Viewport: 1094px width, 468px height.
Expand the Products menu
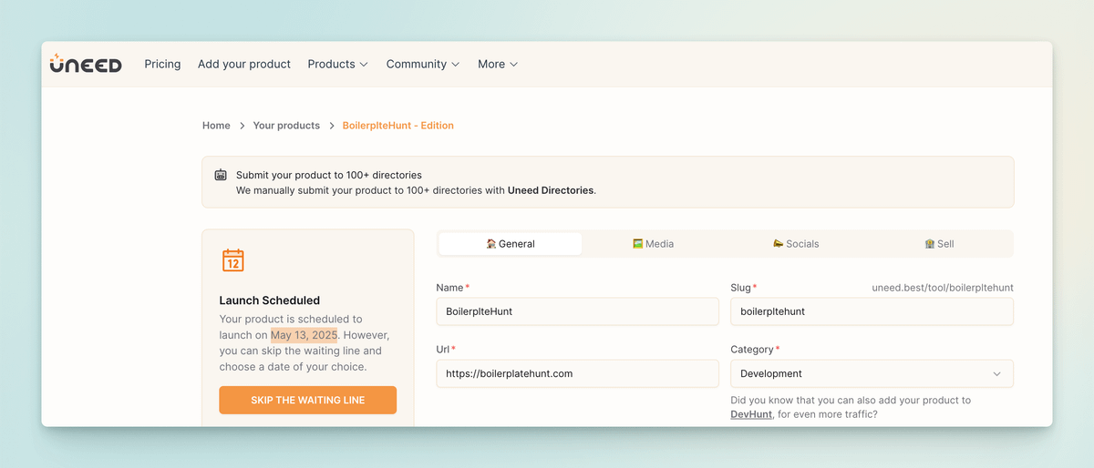coord(337,64)
